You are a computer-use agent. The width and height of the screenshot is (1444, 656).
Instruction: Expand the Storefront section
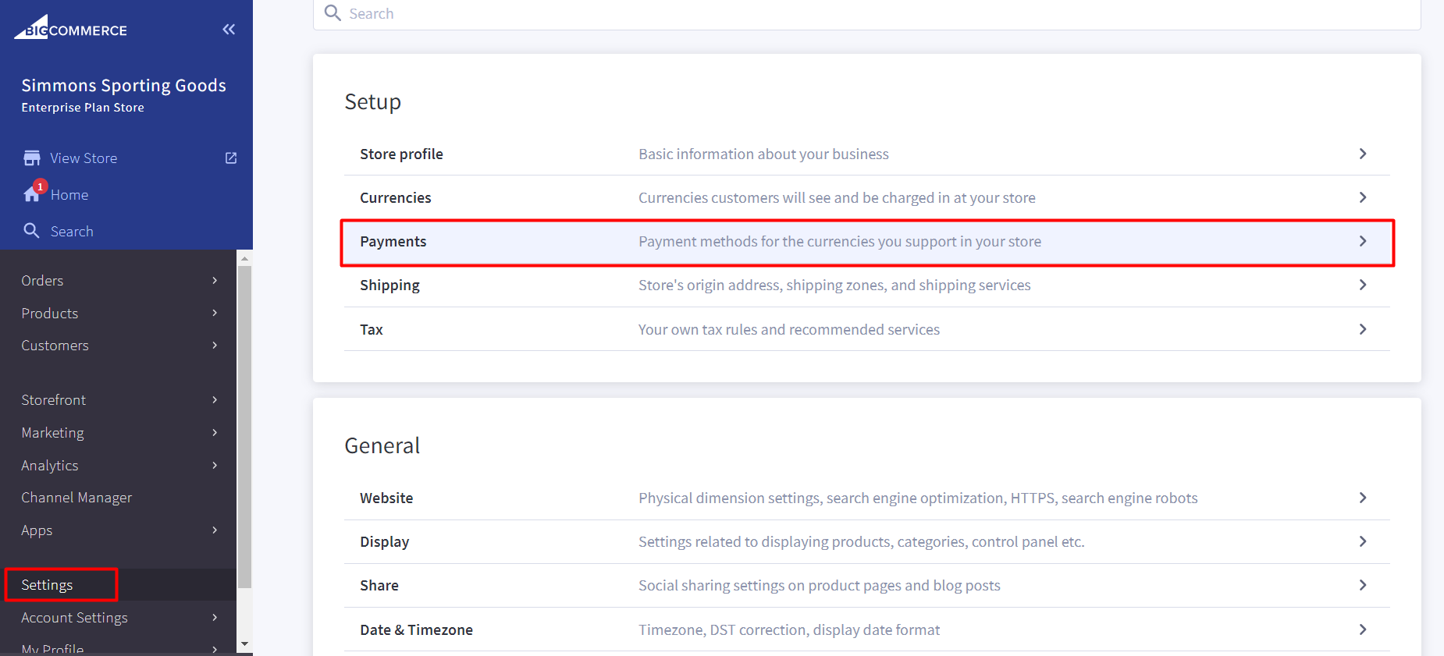(119, 400)
